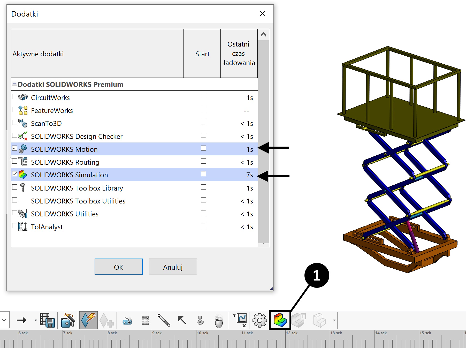Enable the CircuitWorks active add-in checkbox
This screenshot has width=466, height=348.
tap(15, 96)
